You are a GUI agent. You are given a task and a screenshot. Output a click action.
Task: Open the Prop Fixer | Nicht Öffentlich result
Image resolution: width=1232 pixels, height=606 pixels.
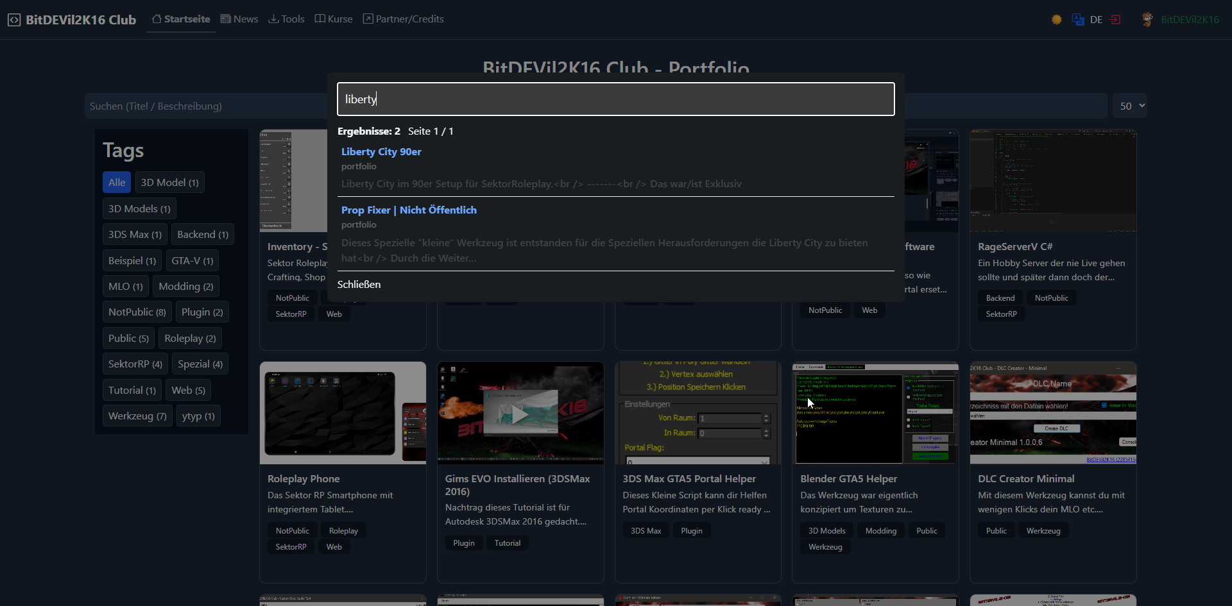click(409, 210)
